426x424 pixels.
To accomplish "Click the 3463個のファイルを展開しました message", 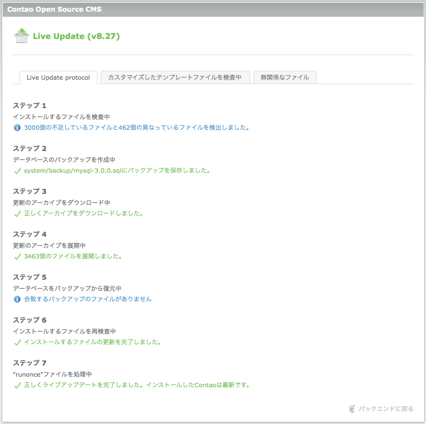I will pos(73,256).
